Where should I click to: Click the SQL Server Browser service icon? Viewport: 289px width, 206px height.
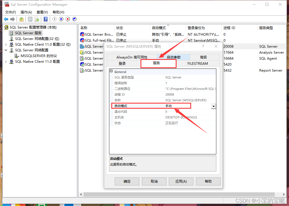(82, 34)
